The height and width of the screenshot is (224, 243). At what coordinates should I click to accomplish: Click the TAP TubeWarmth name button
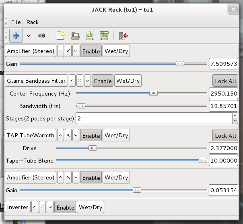[x=31, y=135]
